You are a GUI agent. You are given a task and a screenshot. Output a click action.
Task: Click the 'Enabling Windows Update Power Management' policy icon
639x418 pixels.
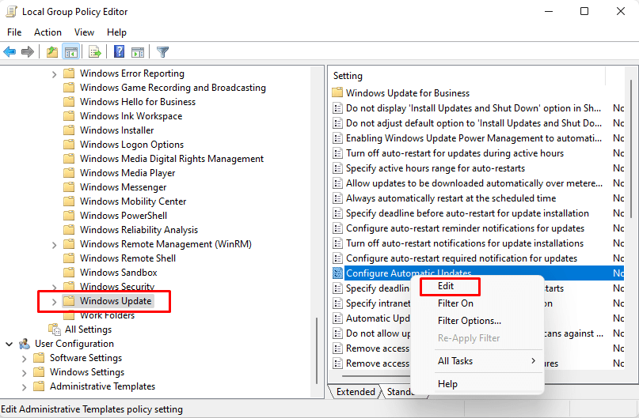[x=337, y=138]
